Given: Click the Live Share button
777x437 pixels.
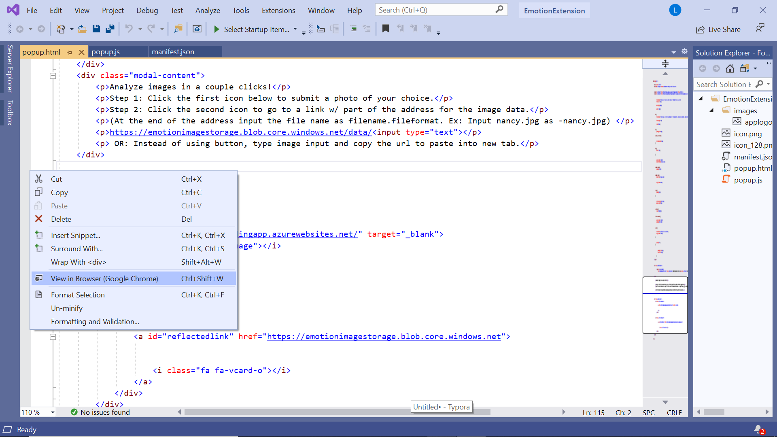Looking at the screenshot, I should click(718, 30).
